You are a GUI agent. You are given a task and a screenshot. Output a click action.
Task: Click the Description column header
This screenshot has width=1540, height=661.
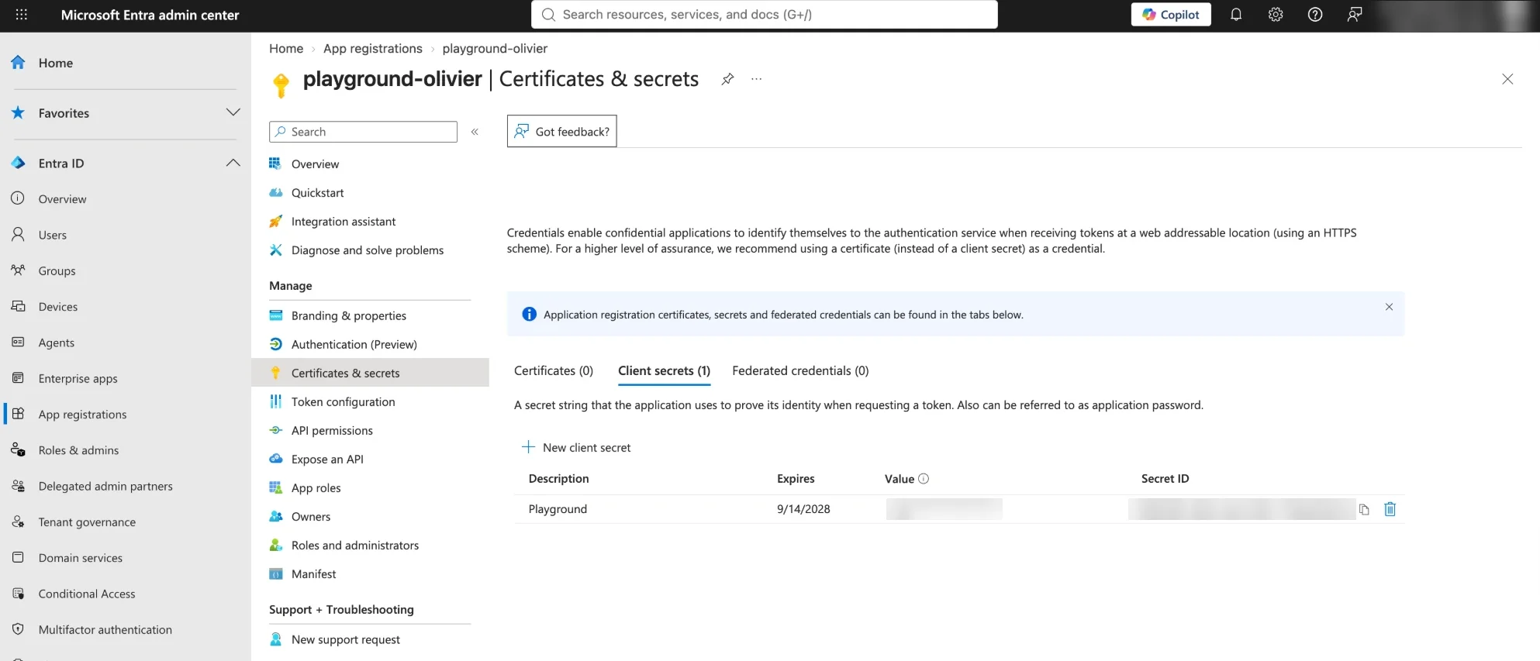[558, 479]
